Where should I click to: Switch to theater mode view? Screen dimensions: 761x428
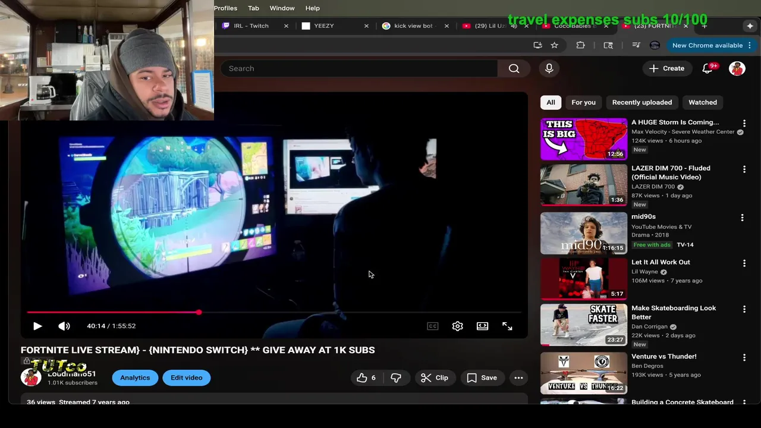pyautogui.click(x=482, y=326)
